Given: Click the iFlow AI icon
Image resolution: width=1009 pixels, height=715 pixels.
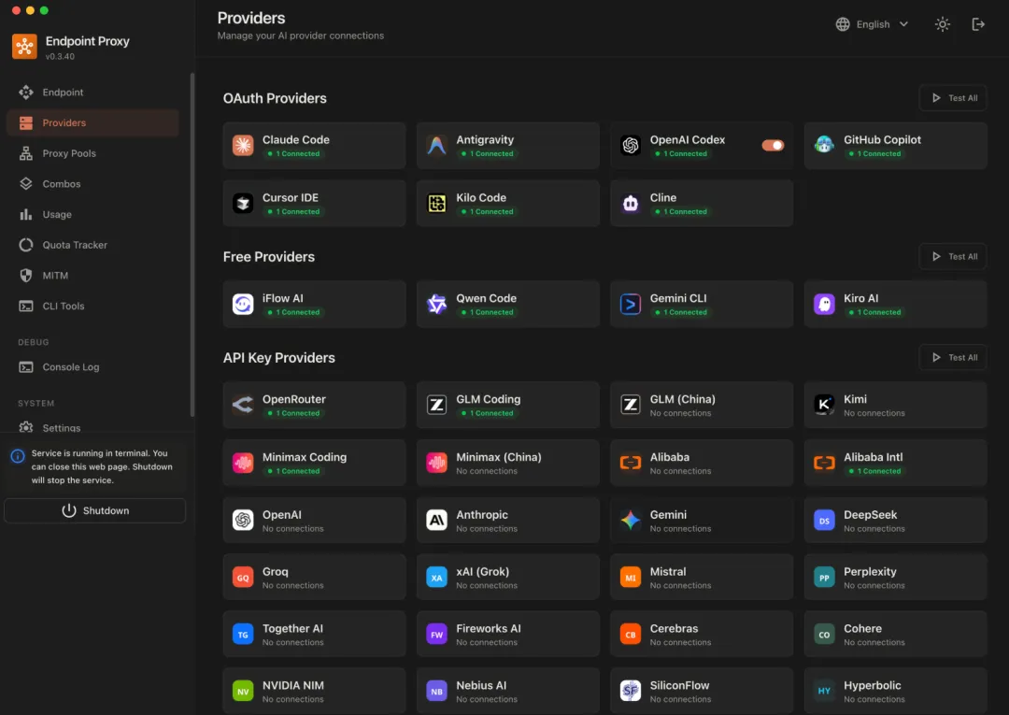Looking at the screenshot, I should [243, 304].
